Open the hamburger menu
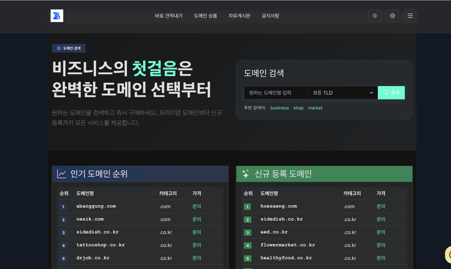Image resolution: width=451 pixels, height=269 pixels. [410, 16]
